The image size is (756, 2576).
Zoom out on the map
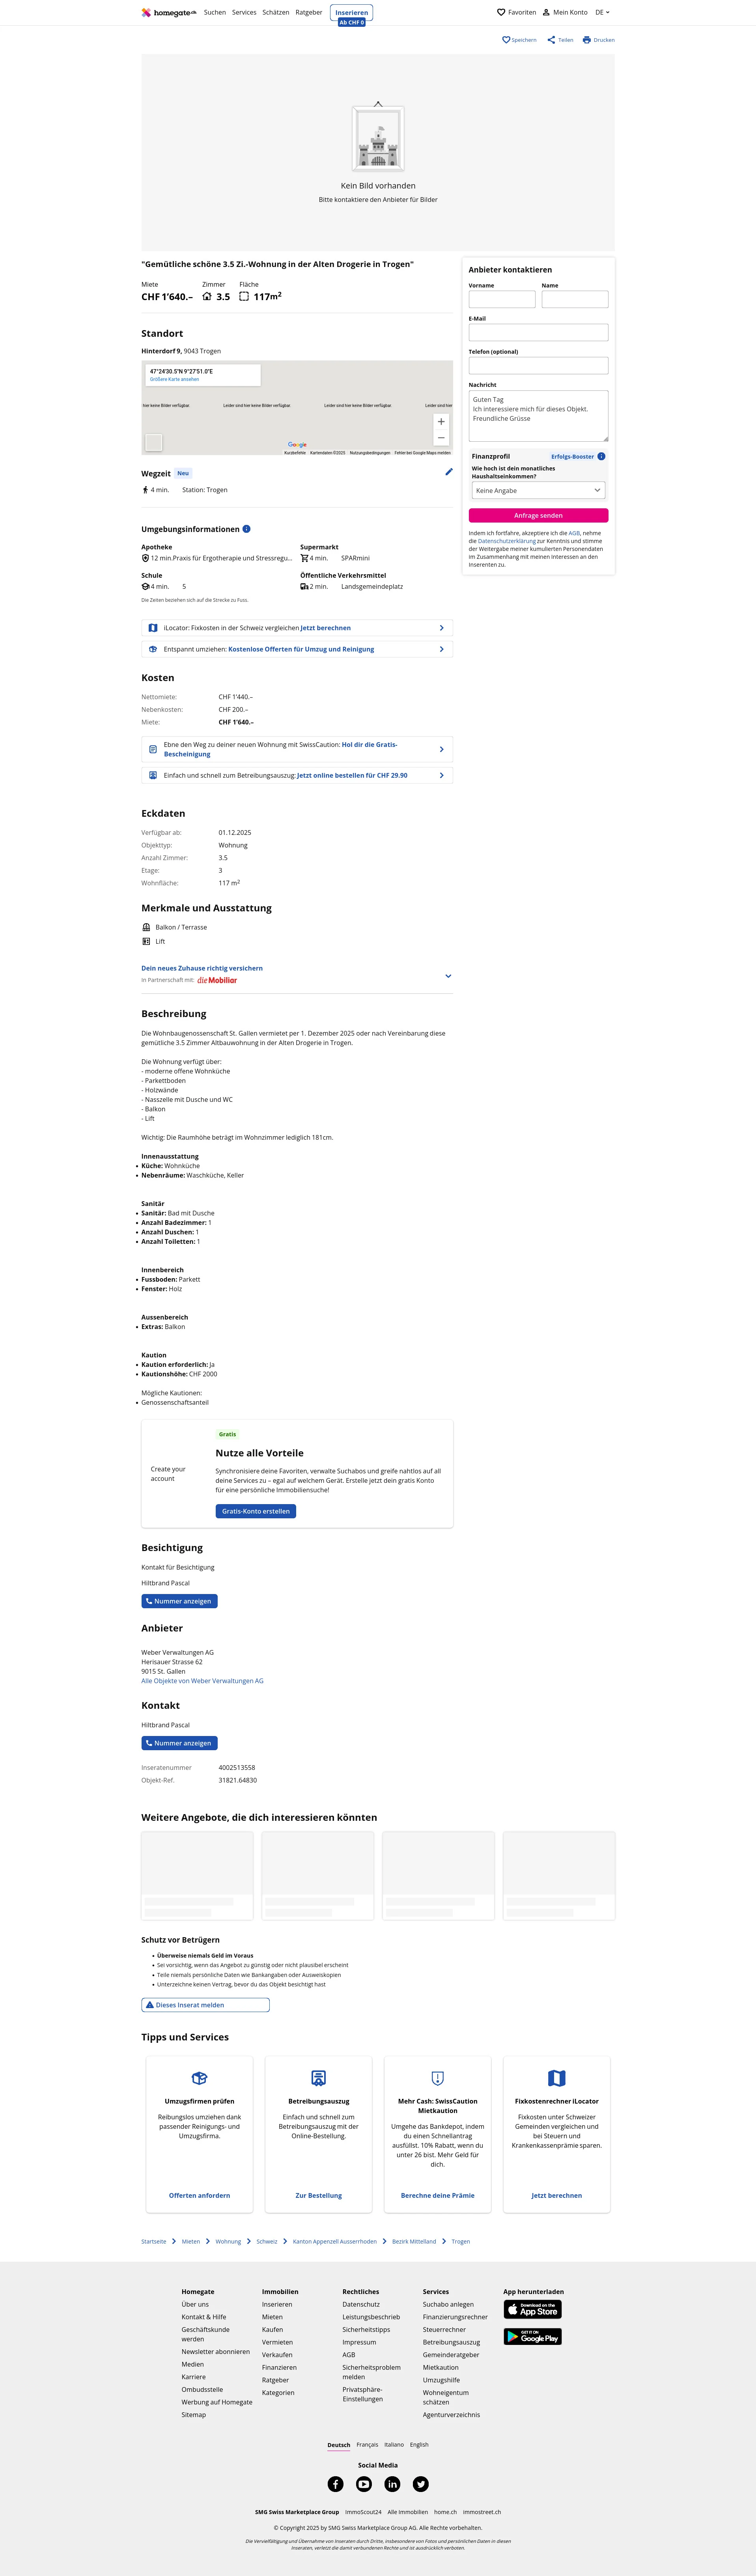[441, 438]
